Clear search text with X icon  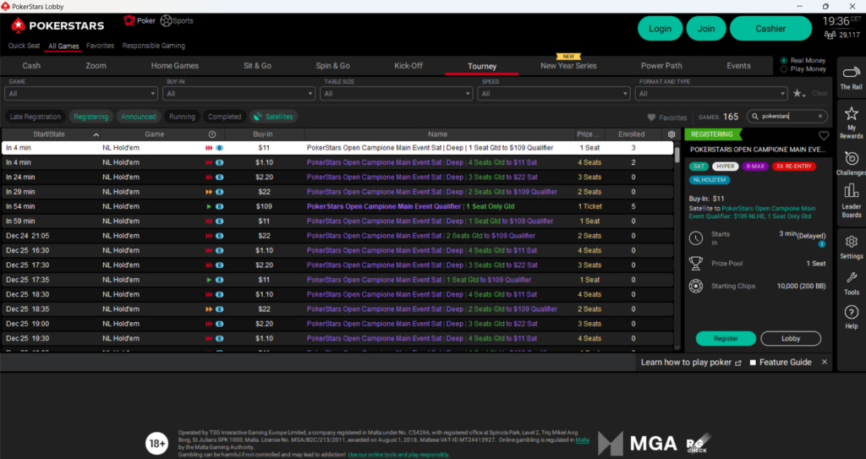[820, 116]
